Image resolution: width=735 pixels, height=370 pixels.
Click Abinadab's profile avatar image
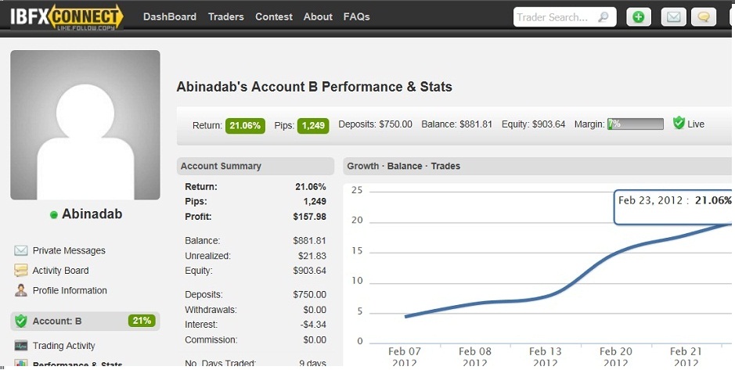(85, 125)
